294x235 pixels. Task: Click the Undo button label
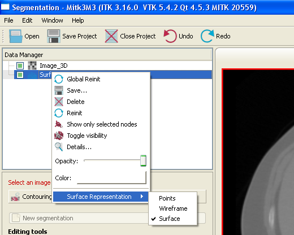click(x=186, y=36)
